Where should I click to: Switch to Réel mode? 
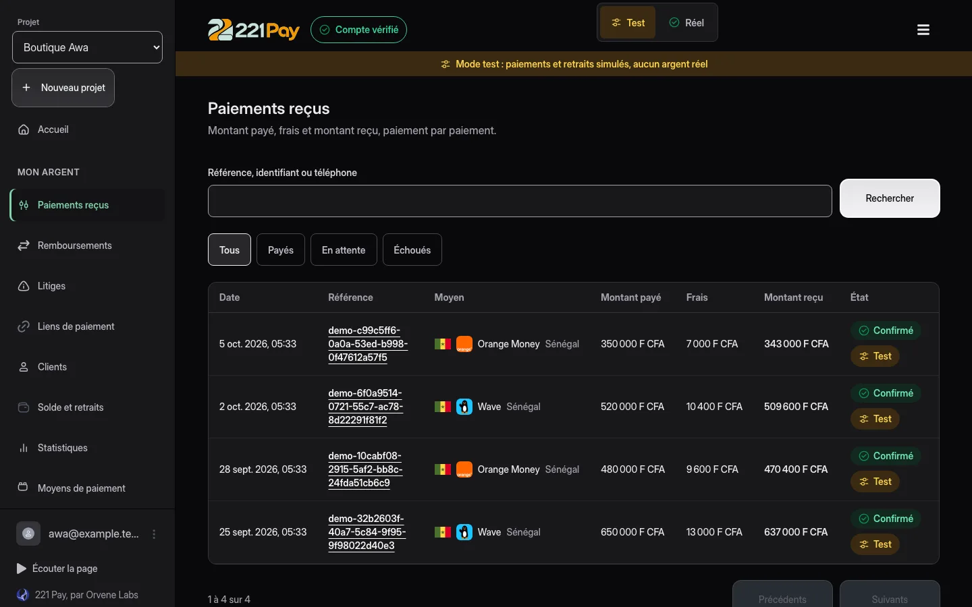[x=686, y=23]
